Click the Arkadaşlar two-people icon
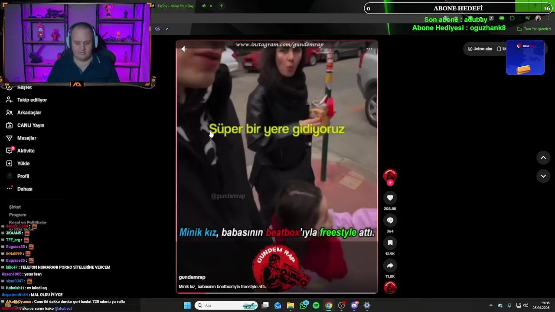The height and width of the screenshot is (312, 555). click(9, 113)
